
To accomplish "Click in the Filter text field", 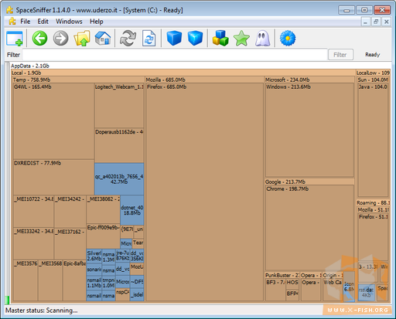I will coord(175,55).
